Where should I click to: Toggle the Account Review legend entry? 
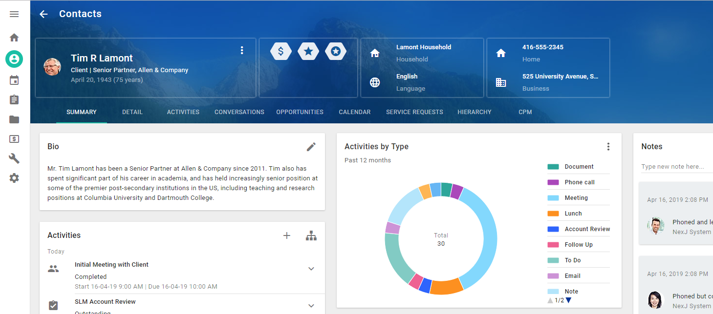click(587, 229)
